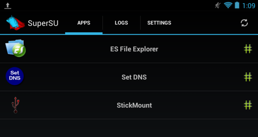Tap the green hash beside StickMount
Image resolution: width=258 pixels, height=137 pixels.
tap(248, 105)
